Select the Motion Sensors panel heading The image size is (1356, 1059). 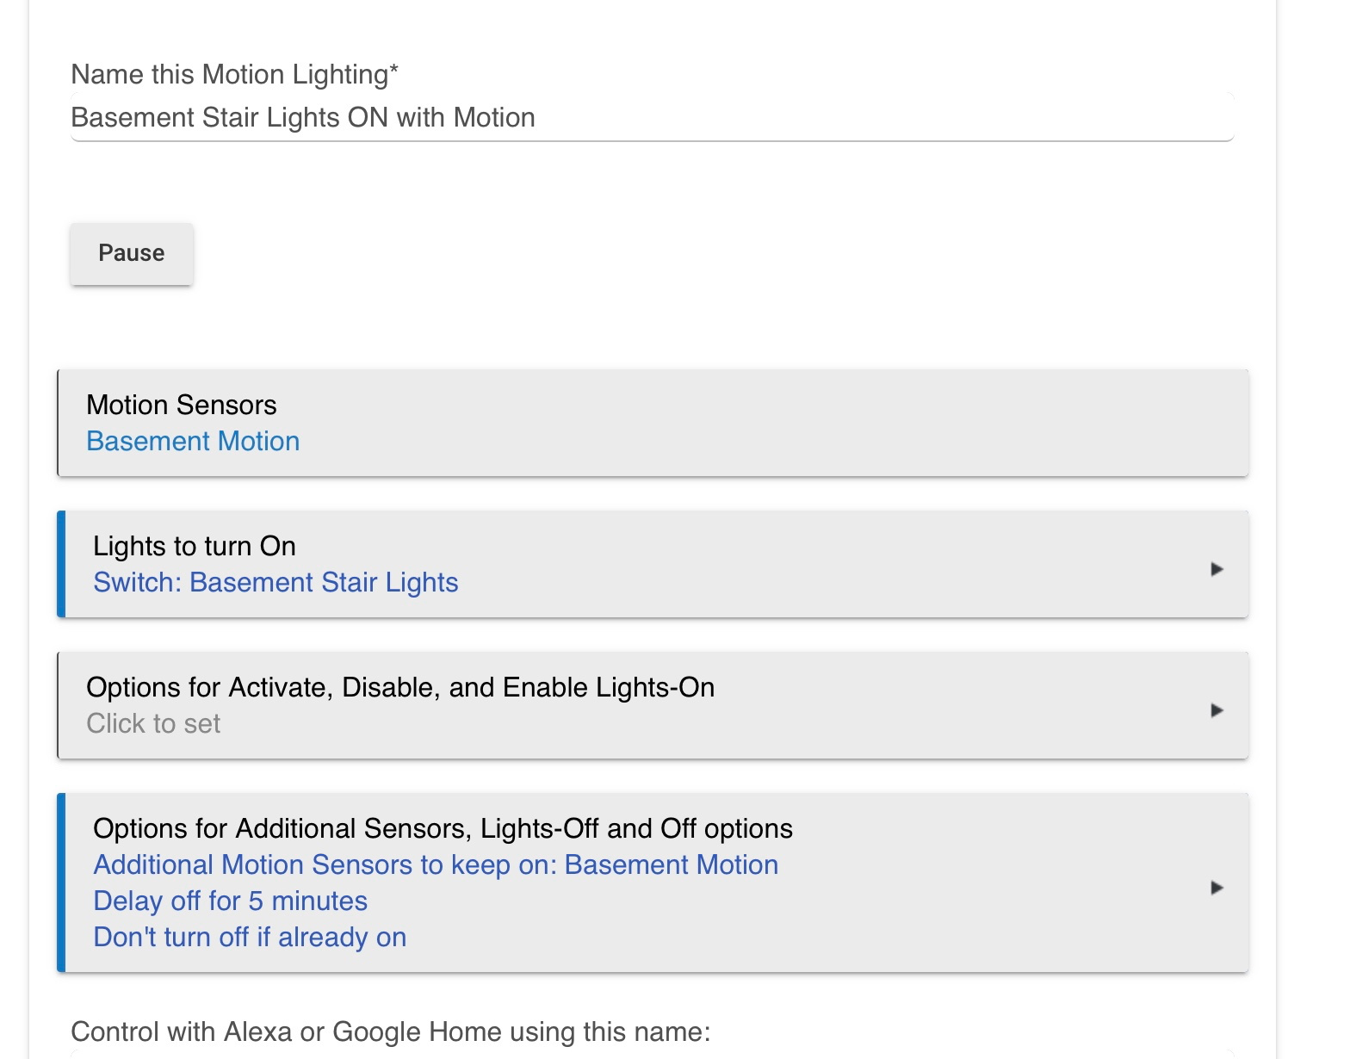pos(182,405)
